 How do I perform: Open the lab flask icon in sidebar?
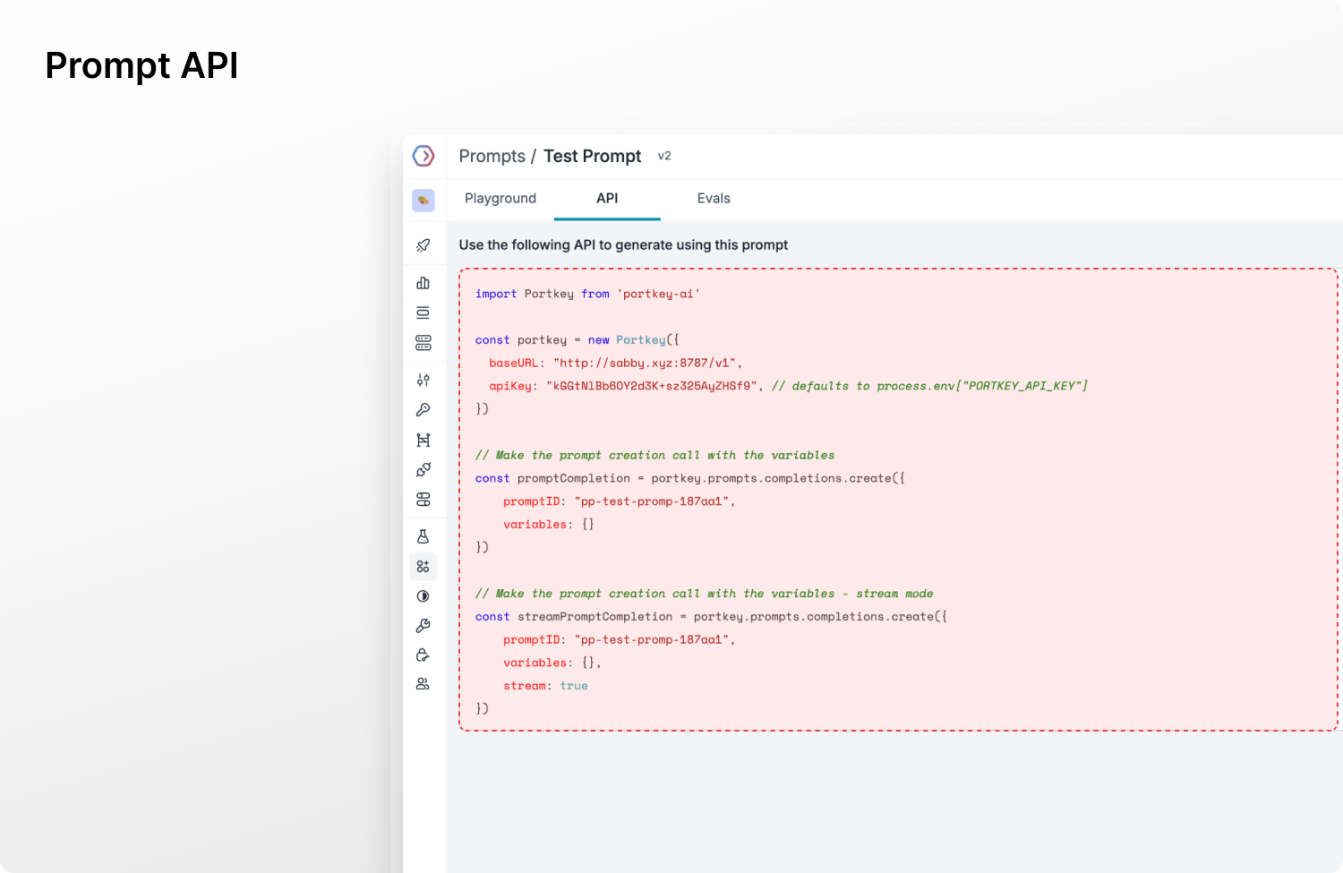423,536
